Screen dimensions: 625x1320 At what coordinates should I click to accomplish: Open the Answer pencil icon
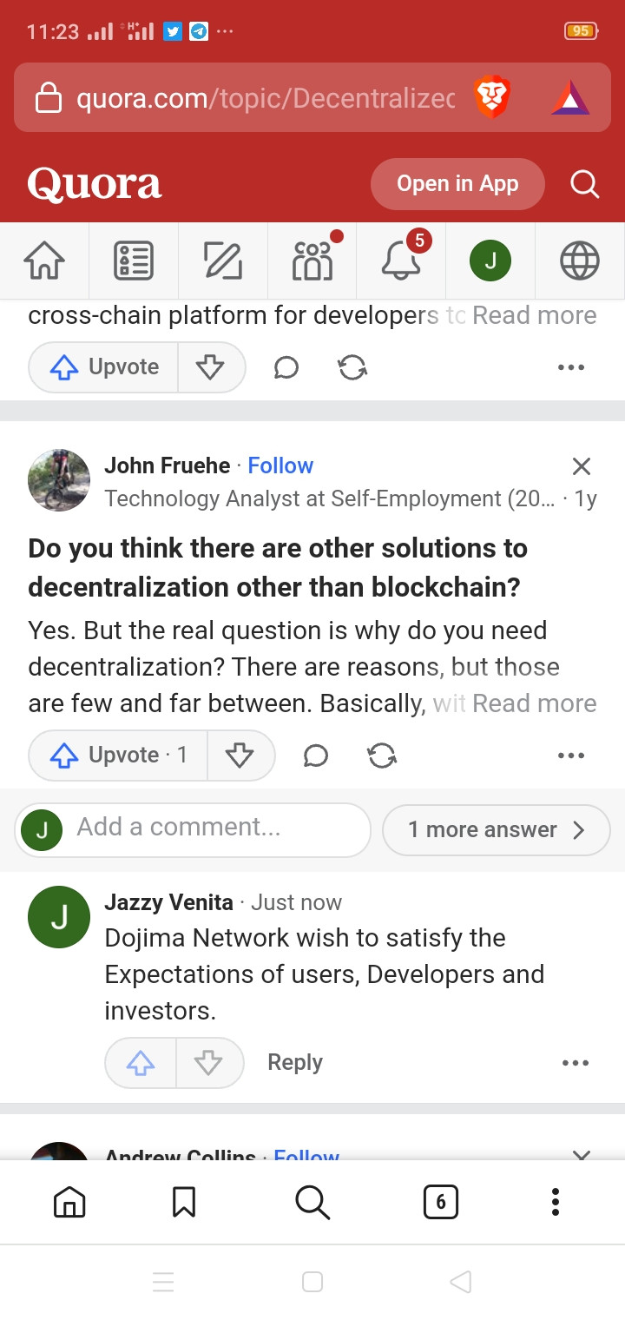click(x=223, y=261)
